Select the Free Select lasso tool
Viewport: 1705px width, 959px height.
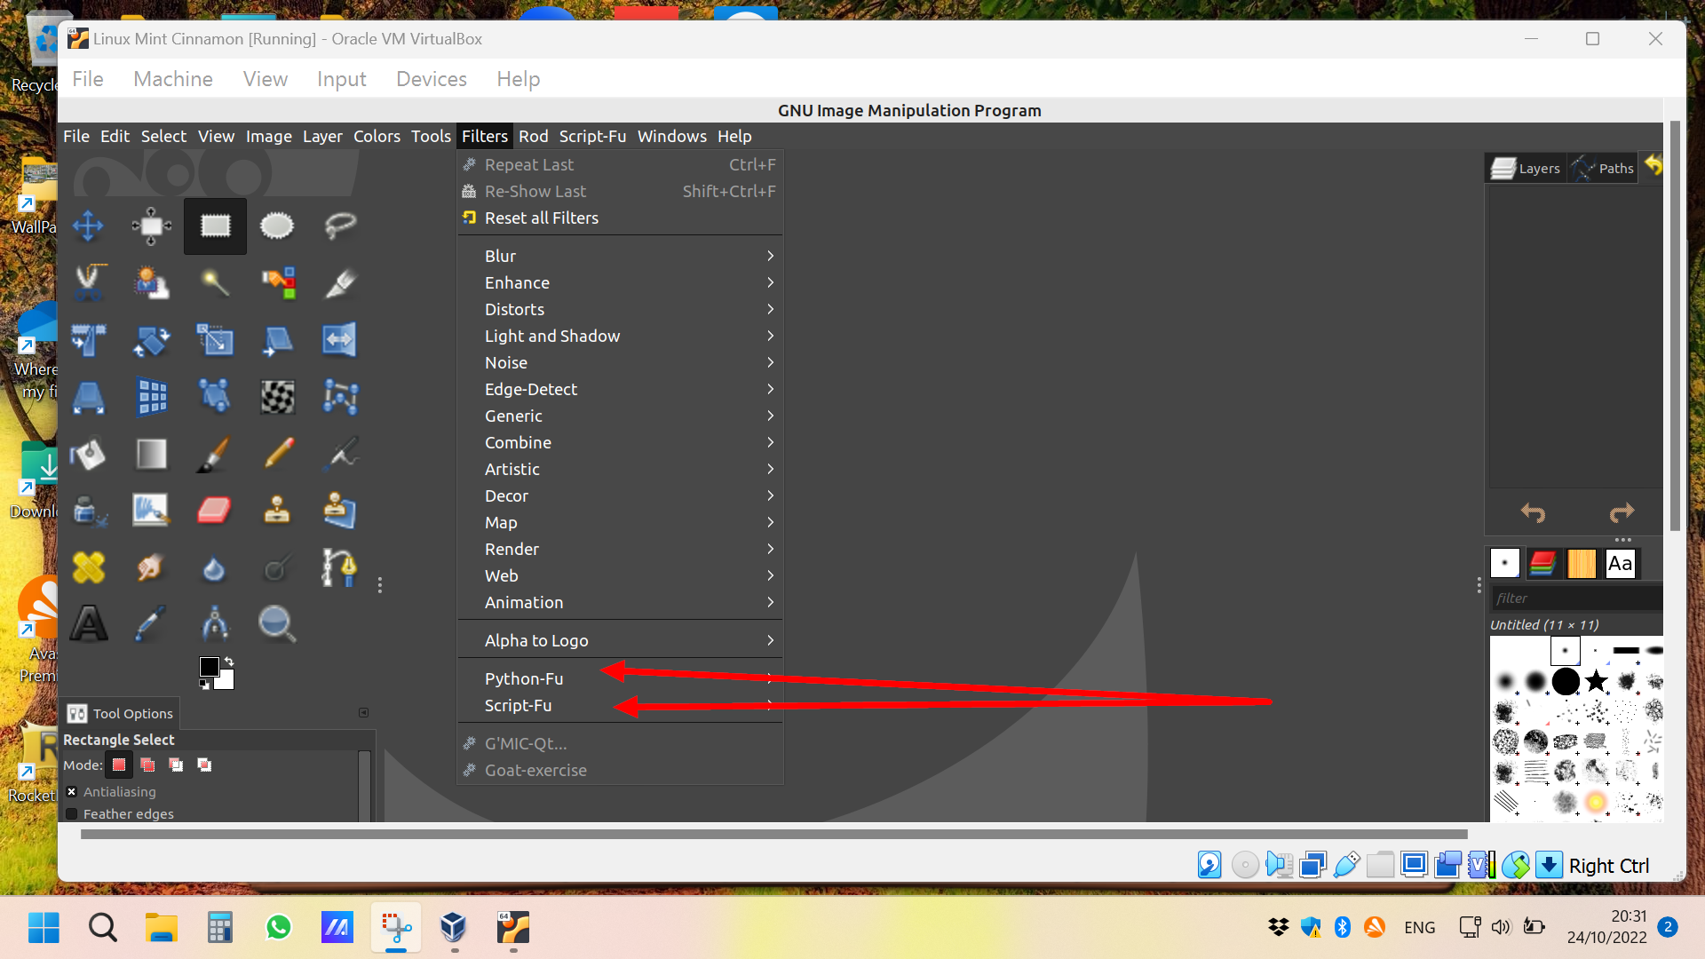(x=341, y=226)
